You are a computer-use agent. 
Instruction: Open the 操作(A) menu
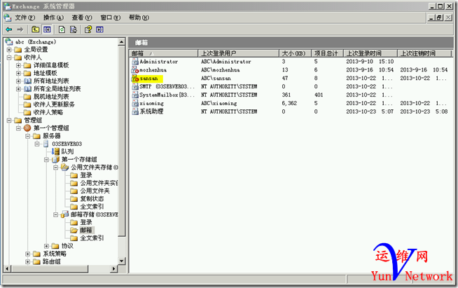[53, 18]
